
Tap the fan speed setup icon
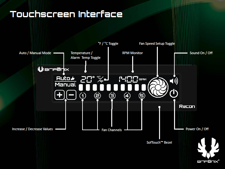(x=158, y=87)
